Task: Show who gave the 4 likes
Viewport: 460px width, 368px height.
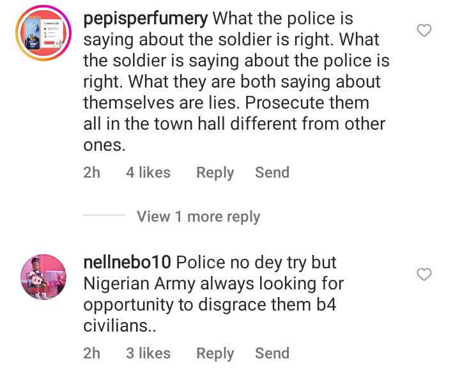Action: pyautogui.click(x=148, y=172)
